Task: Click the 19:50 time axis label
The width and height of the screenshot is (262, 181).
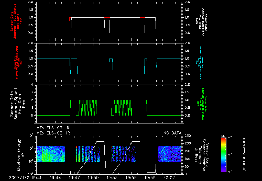Action: click(x=93, y=178)
